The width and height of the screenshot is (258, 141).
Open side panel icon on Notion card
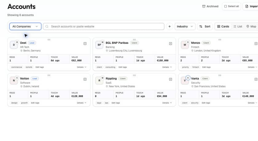point(85,79)
